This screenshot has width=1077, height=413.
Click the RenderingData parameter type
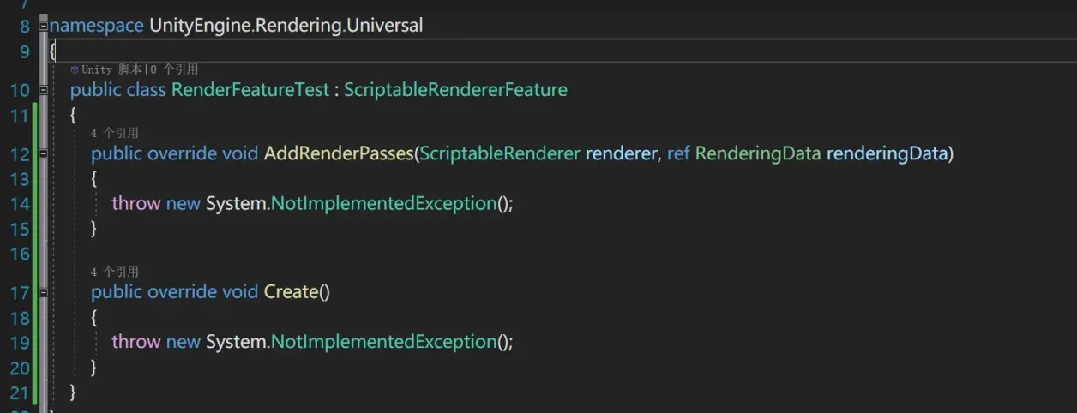[x=758, y=154]
